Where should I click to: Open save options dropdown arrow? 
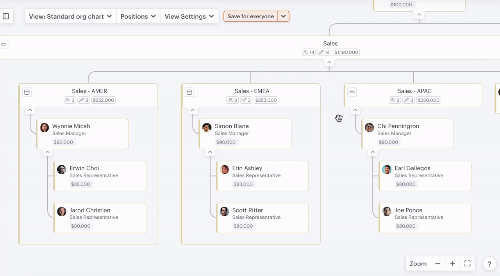point(284,16)
